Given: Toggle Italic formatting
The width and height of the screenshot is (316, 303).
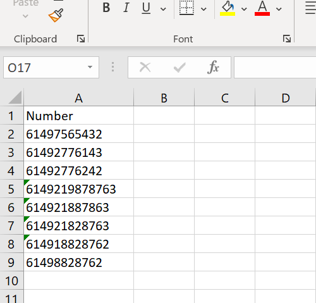Looking at the screenshot, I should (126, 8).
